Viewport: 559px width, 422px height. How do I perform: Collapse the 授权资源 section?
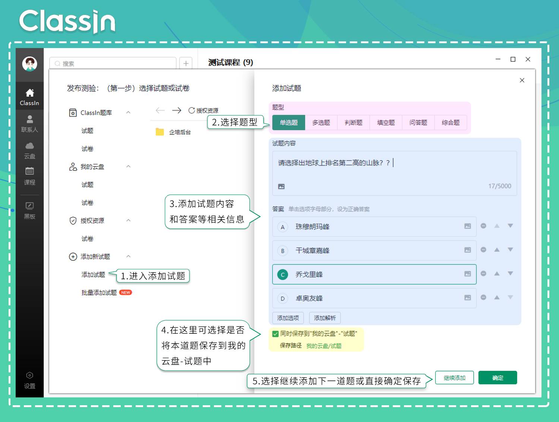coord(128,220)
